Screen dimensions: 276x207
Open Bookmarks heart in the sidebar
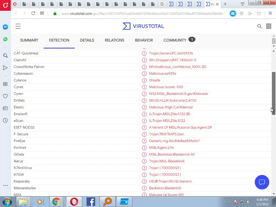(5, 96)
